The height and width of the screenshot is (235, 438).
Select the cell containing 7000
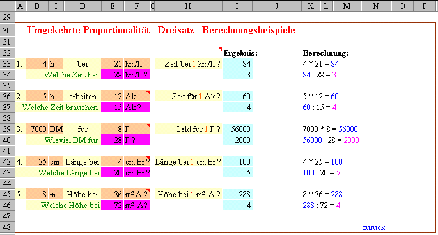tap(37, 129)
